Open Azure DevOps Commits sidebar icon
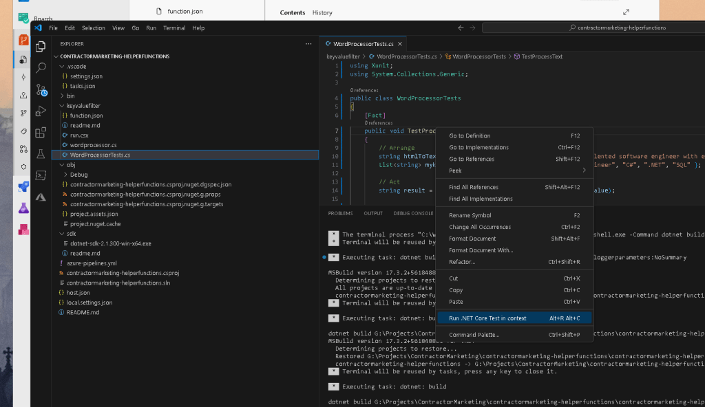This screenshot has height=407, width=705. coord(23,77)
